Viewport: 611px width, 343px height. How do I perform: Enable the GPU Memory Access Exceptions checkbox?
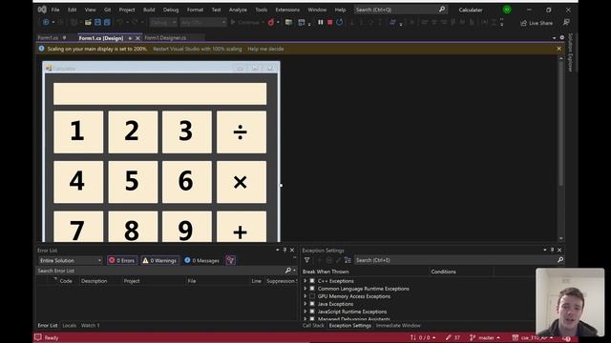(x=312, y=296)
